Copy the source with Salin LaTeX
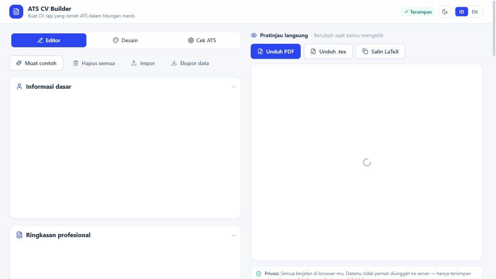496x279 pixels. [x=380, y=51]
